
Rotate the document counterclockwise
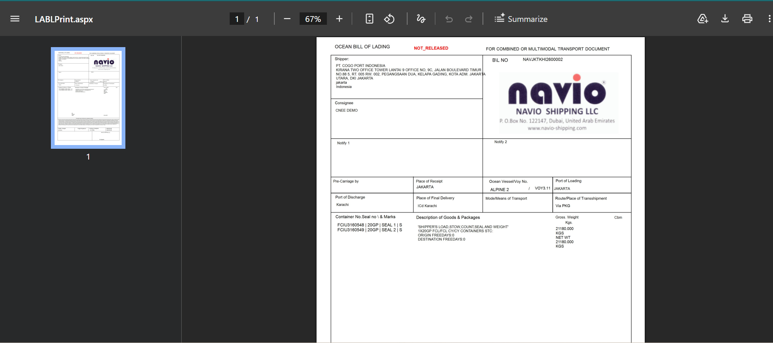[389, 19]
